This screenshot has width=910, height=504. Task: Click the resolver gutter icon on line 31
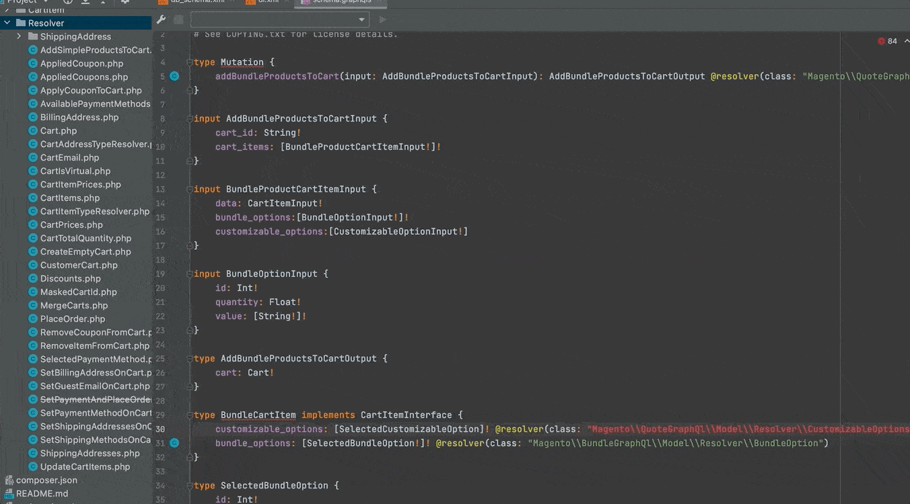tap(174, 444)
